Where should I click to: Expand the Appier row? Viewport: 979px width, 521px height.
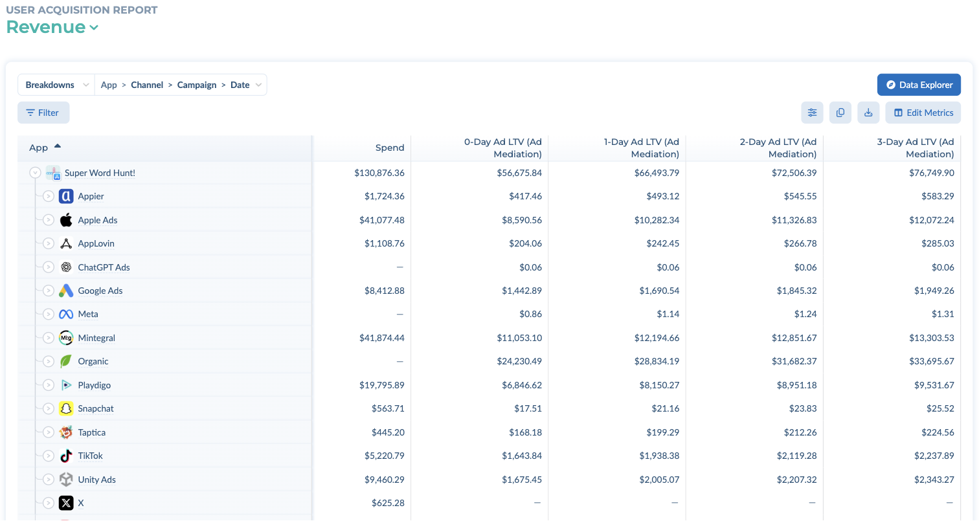click(49, 196)
